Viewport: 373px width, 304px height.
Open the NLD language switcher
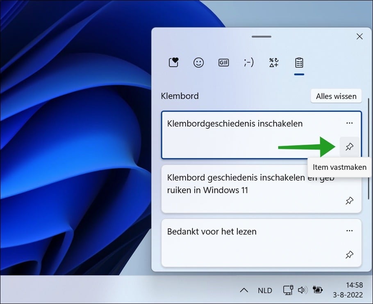265,290
